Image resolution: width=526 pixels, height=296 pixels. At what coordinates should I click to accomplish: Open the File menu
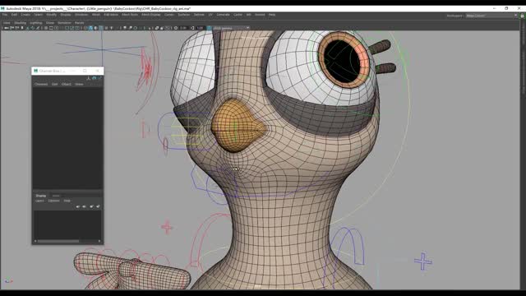(x=5, y=15)
